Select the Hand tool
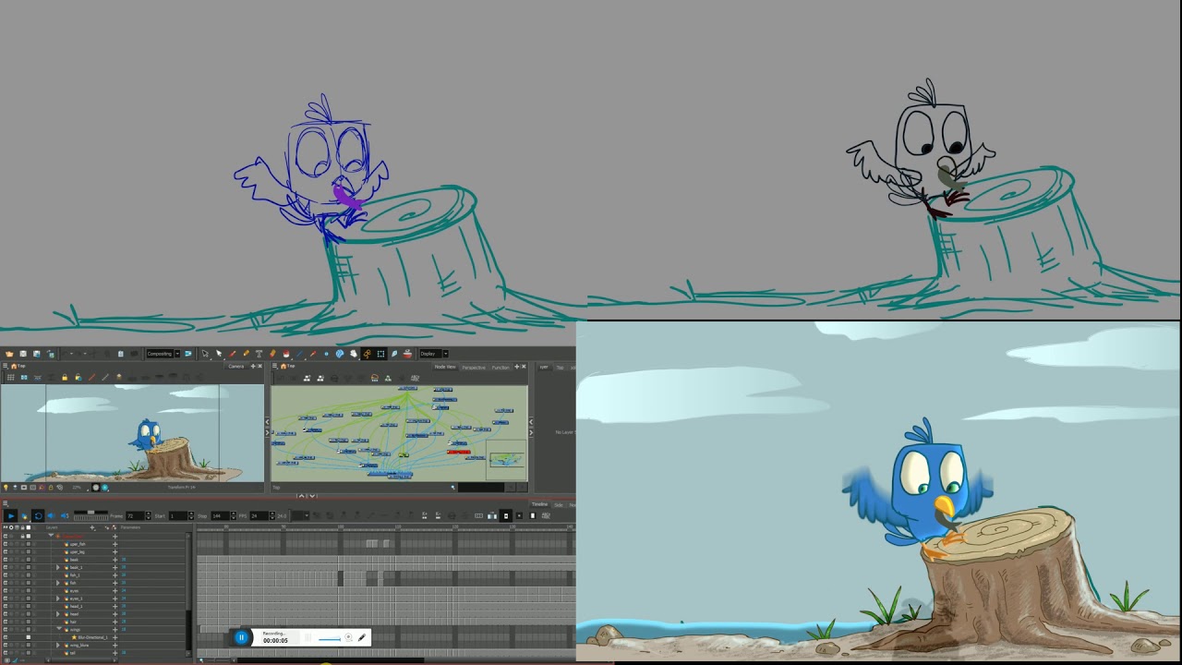Image resolution: width=1182 pixels, height=665 pixels. 353,354
